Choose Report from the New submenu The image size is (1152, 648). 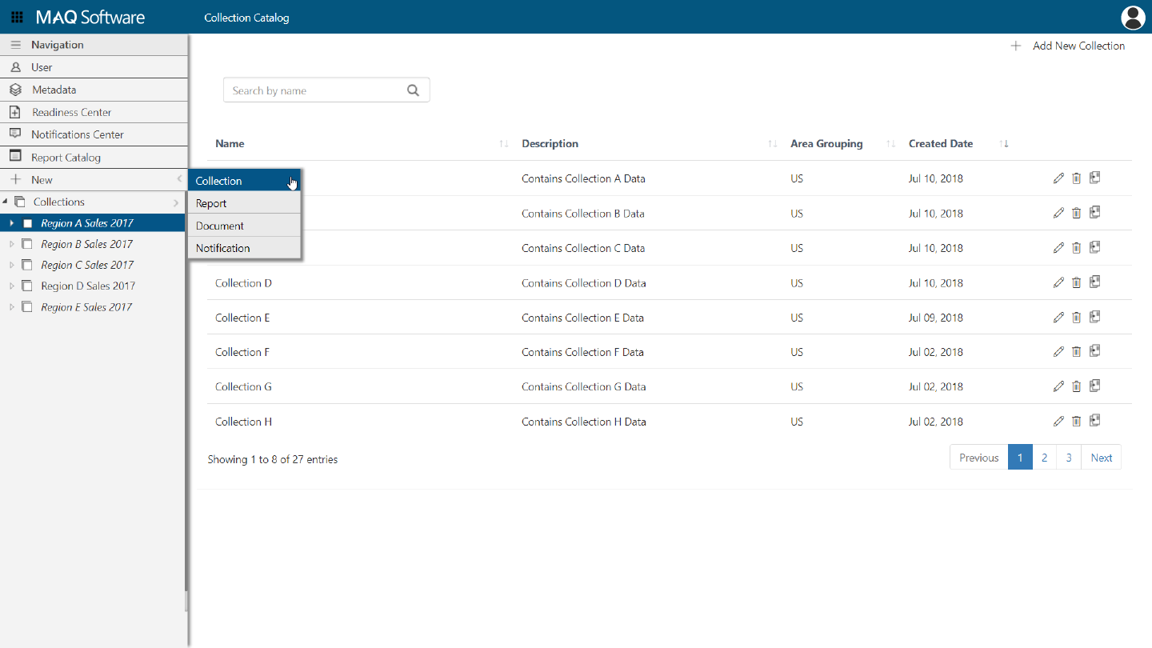coord(244,203)
